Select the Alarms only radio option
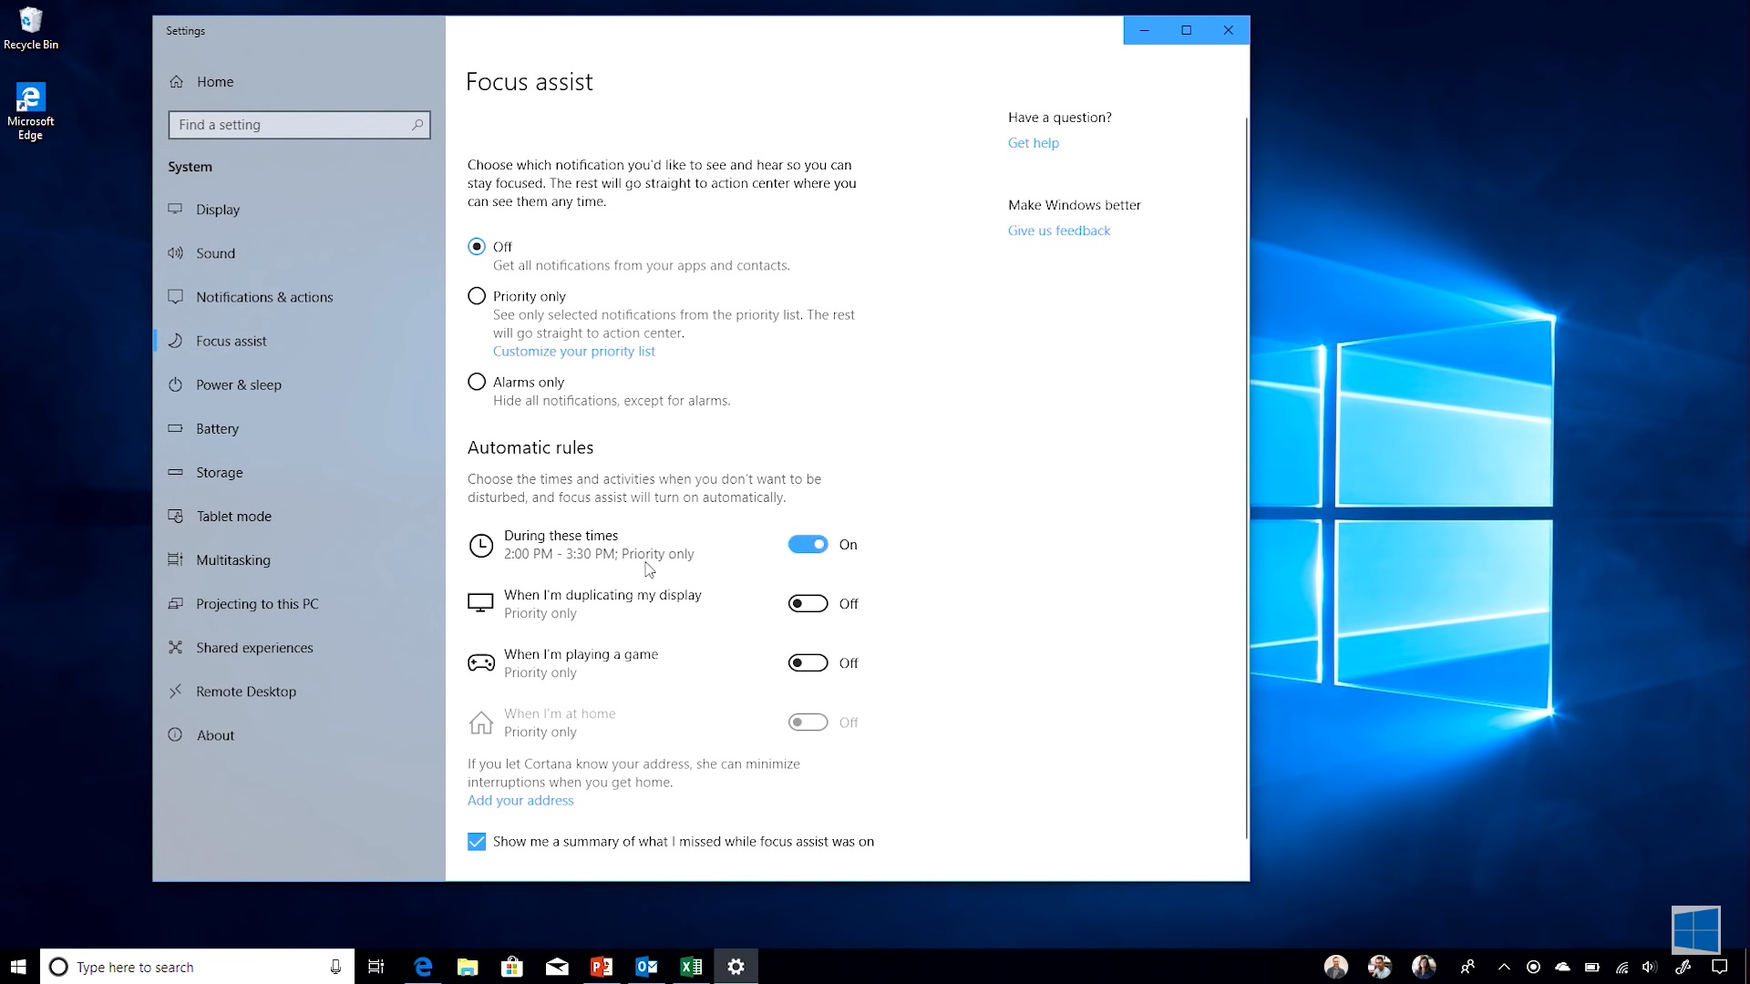1750x984 pixels. pos(477,382)
